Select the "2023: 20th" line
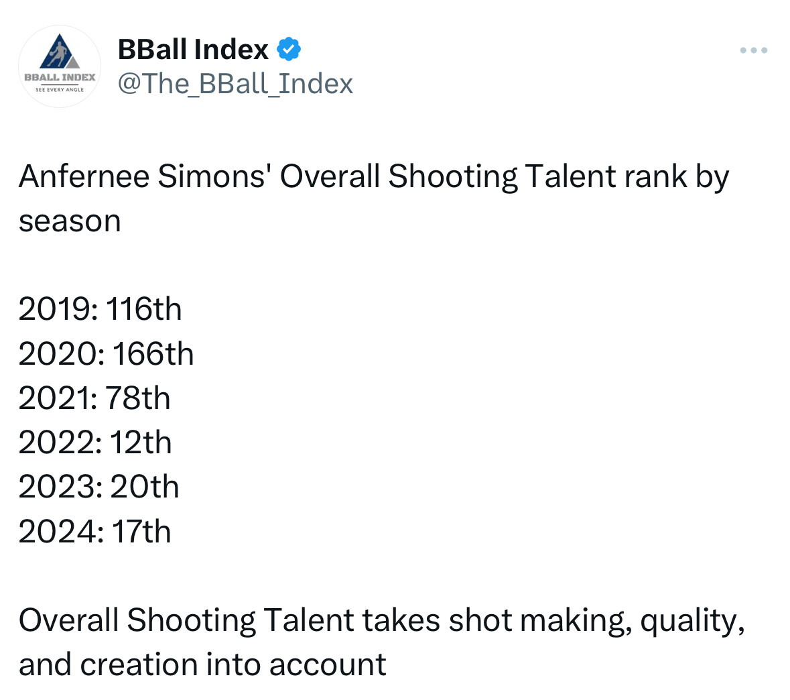The width and height of the screenshot is (790, 700). pyautogui.click(x=99, y=487)
